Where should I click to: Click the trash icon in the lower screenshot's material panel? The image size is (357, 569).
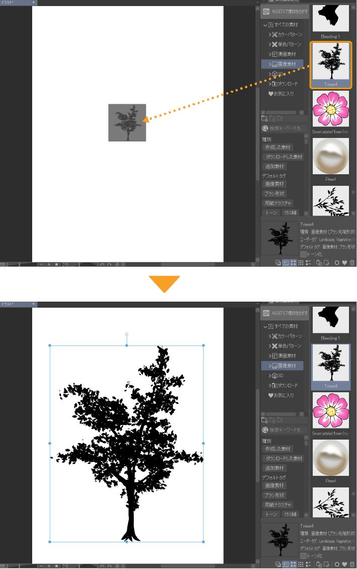352,564
